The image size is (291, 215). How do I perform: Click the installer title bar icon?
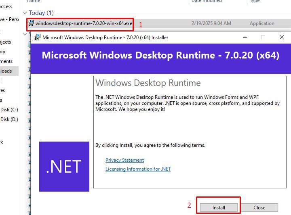[37, 38]
